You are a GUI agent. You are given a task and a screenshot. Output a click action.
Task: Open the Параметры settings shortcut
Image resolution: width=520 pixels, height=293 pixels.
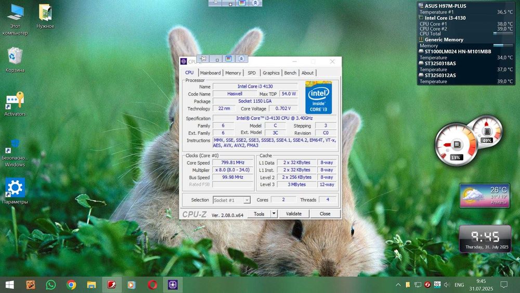point(15,191)
